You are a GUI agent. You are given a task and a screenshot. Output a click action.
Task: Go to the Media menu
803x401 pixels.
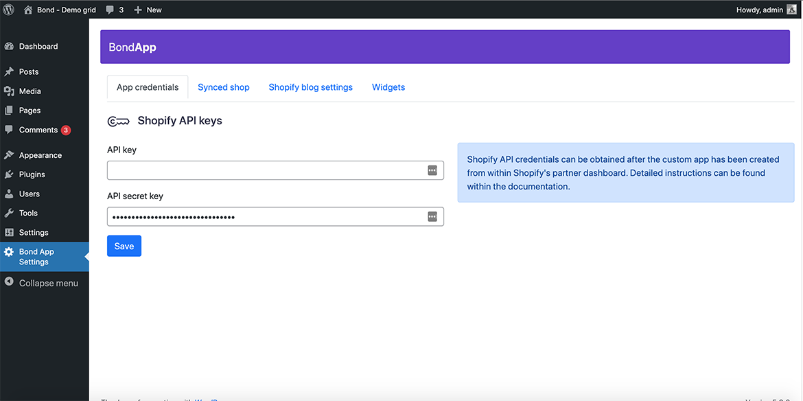coord(45,91)
